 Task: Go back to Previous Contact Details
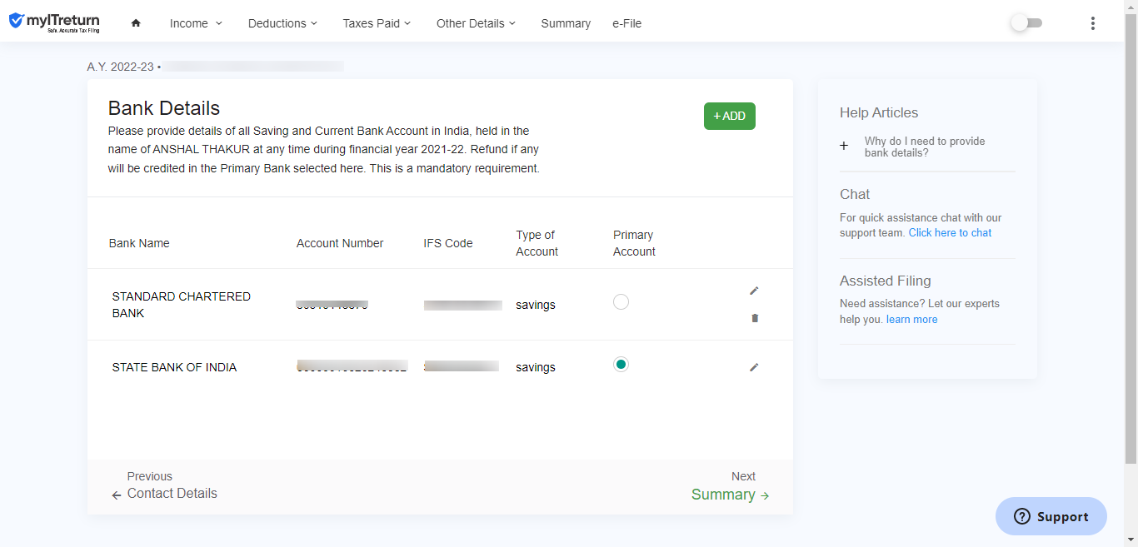tap(165, 485)
